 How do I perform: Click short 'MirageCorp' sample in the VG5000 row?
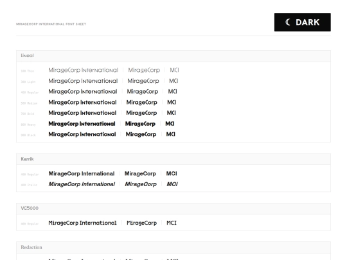[141, 223]
